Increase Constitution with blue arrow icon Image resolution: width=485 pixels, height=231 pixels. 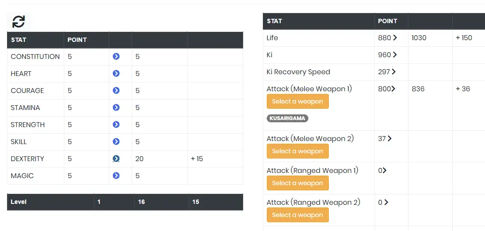click(116, 56)
